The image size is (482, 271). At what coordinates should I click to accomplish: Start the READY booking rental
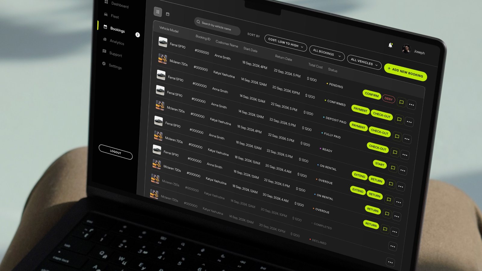tap(380, 164)
